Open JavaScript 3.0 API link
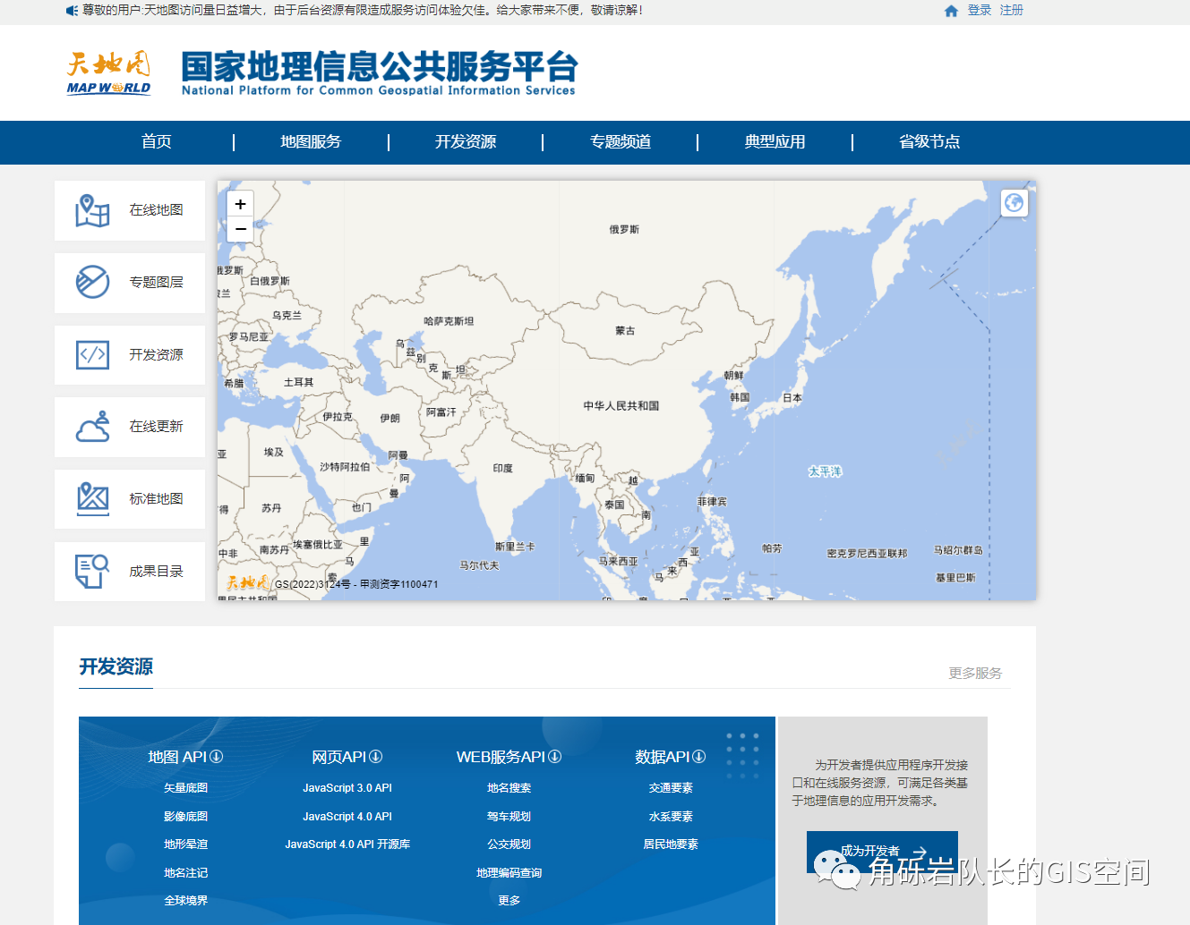 pyautogui.click(x=347, y=788)
